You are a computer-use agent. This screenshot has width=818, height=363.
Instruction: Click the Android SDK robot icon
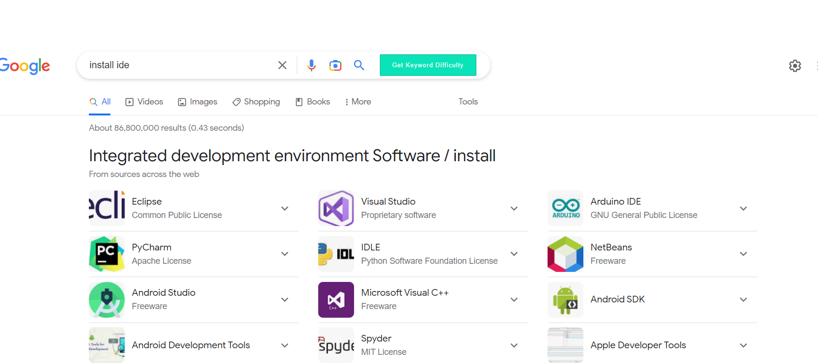pos(565,300)
